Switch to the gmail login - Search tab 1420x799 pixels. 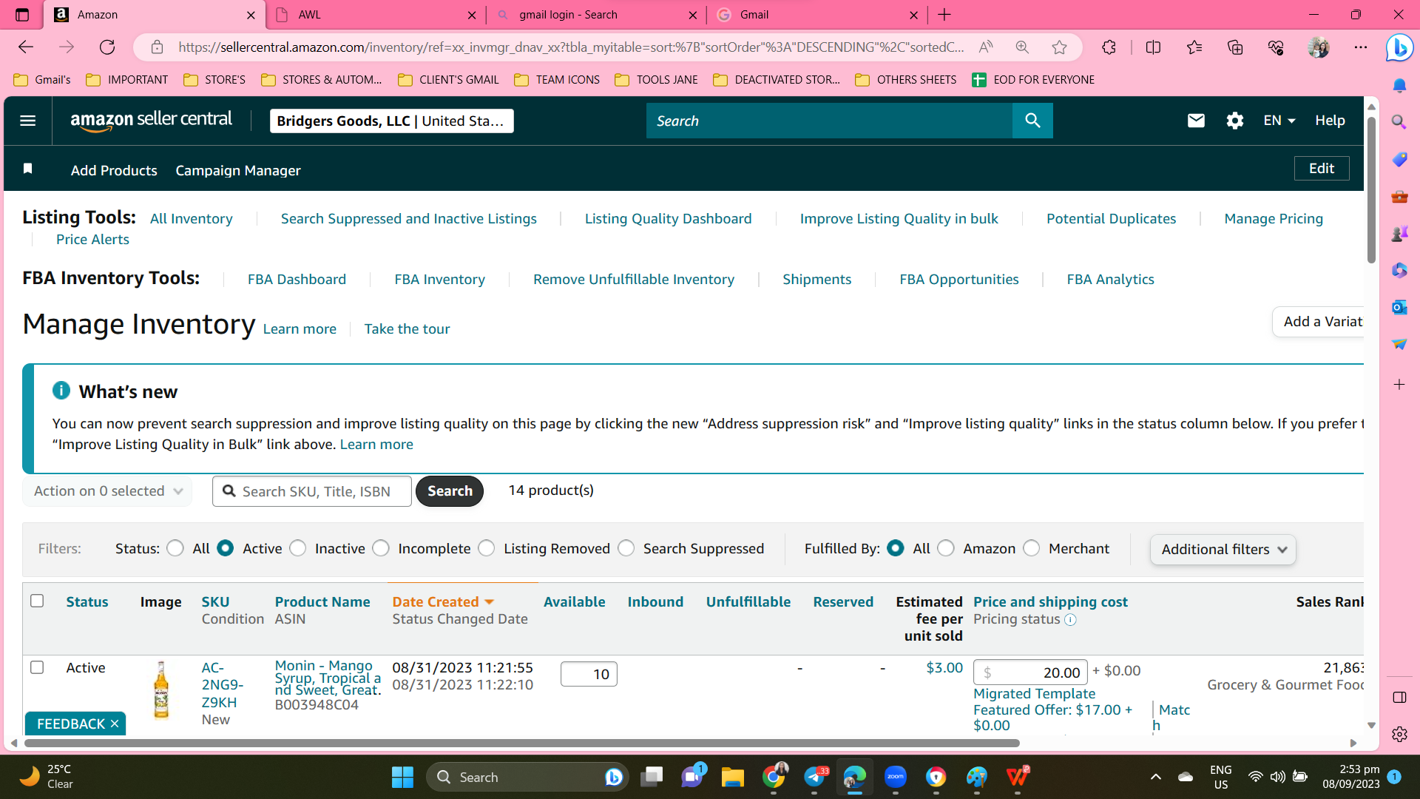(596, 15)
